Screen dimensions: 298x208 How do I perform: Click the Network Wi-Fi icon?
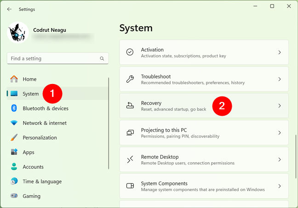click(14, 123)
